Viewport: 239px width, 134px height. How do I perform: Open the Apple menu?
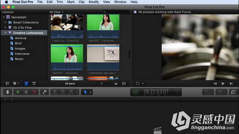pyautogui.click(x=6, y=2)
